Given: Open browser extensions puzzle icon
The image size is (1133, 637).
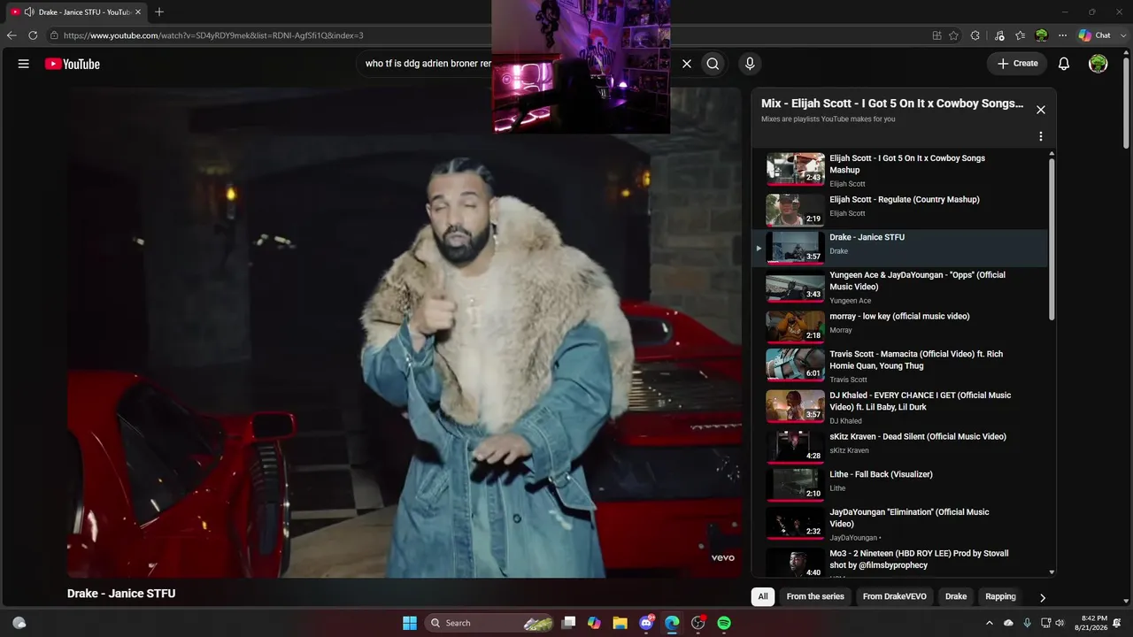Looking at the screenshot, I should click(975, 35).
